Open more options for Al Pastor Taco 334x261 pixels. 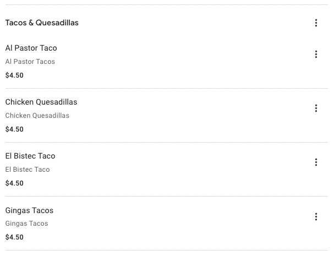click(316, 55)
